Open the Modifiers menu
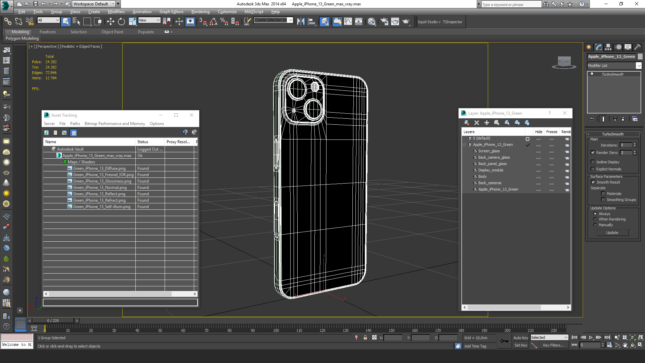This screenshot has width=645, height=363. point(116,12)
